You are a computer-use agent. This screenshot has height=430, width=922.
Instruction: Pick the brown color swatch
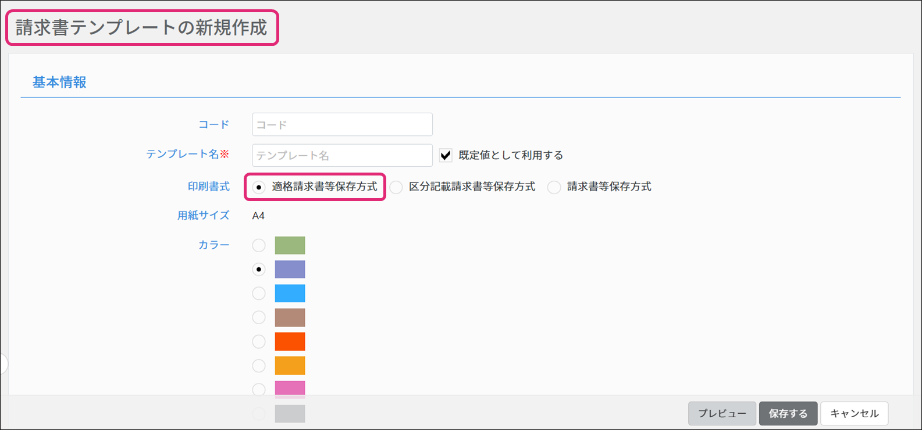(x=290, y=318)
